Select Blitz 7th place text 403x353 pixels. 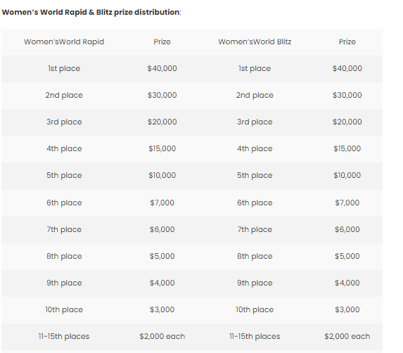click(255, 230)
